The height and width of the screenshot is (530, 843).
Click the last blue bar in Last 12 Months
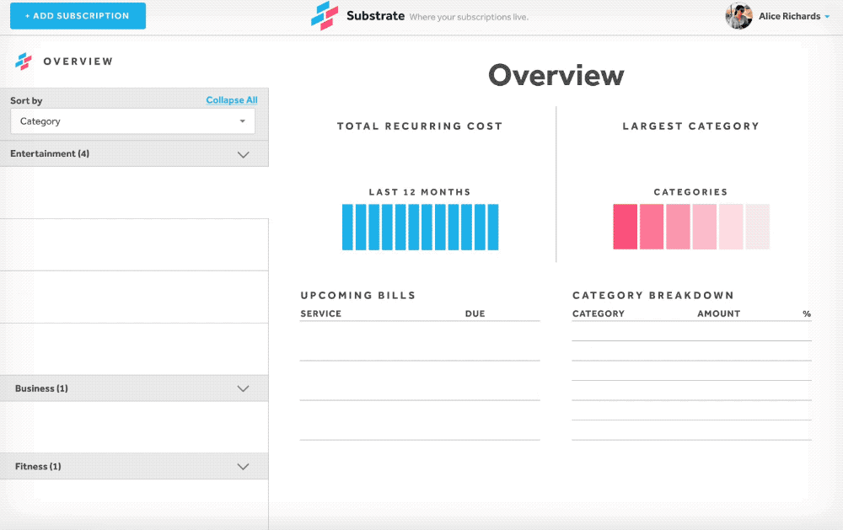click(x=493, y=228)
